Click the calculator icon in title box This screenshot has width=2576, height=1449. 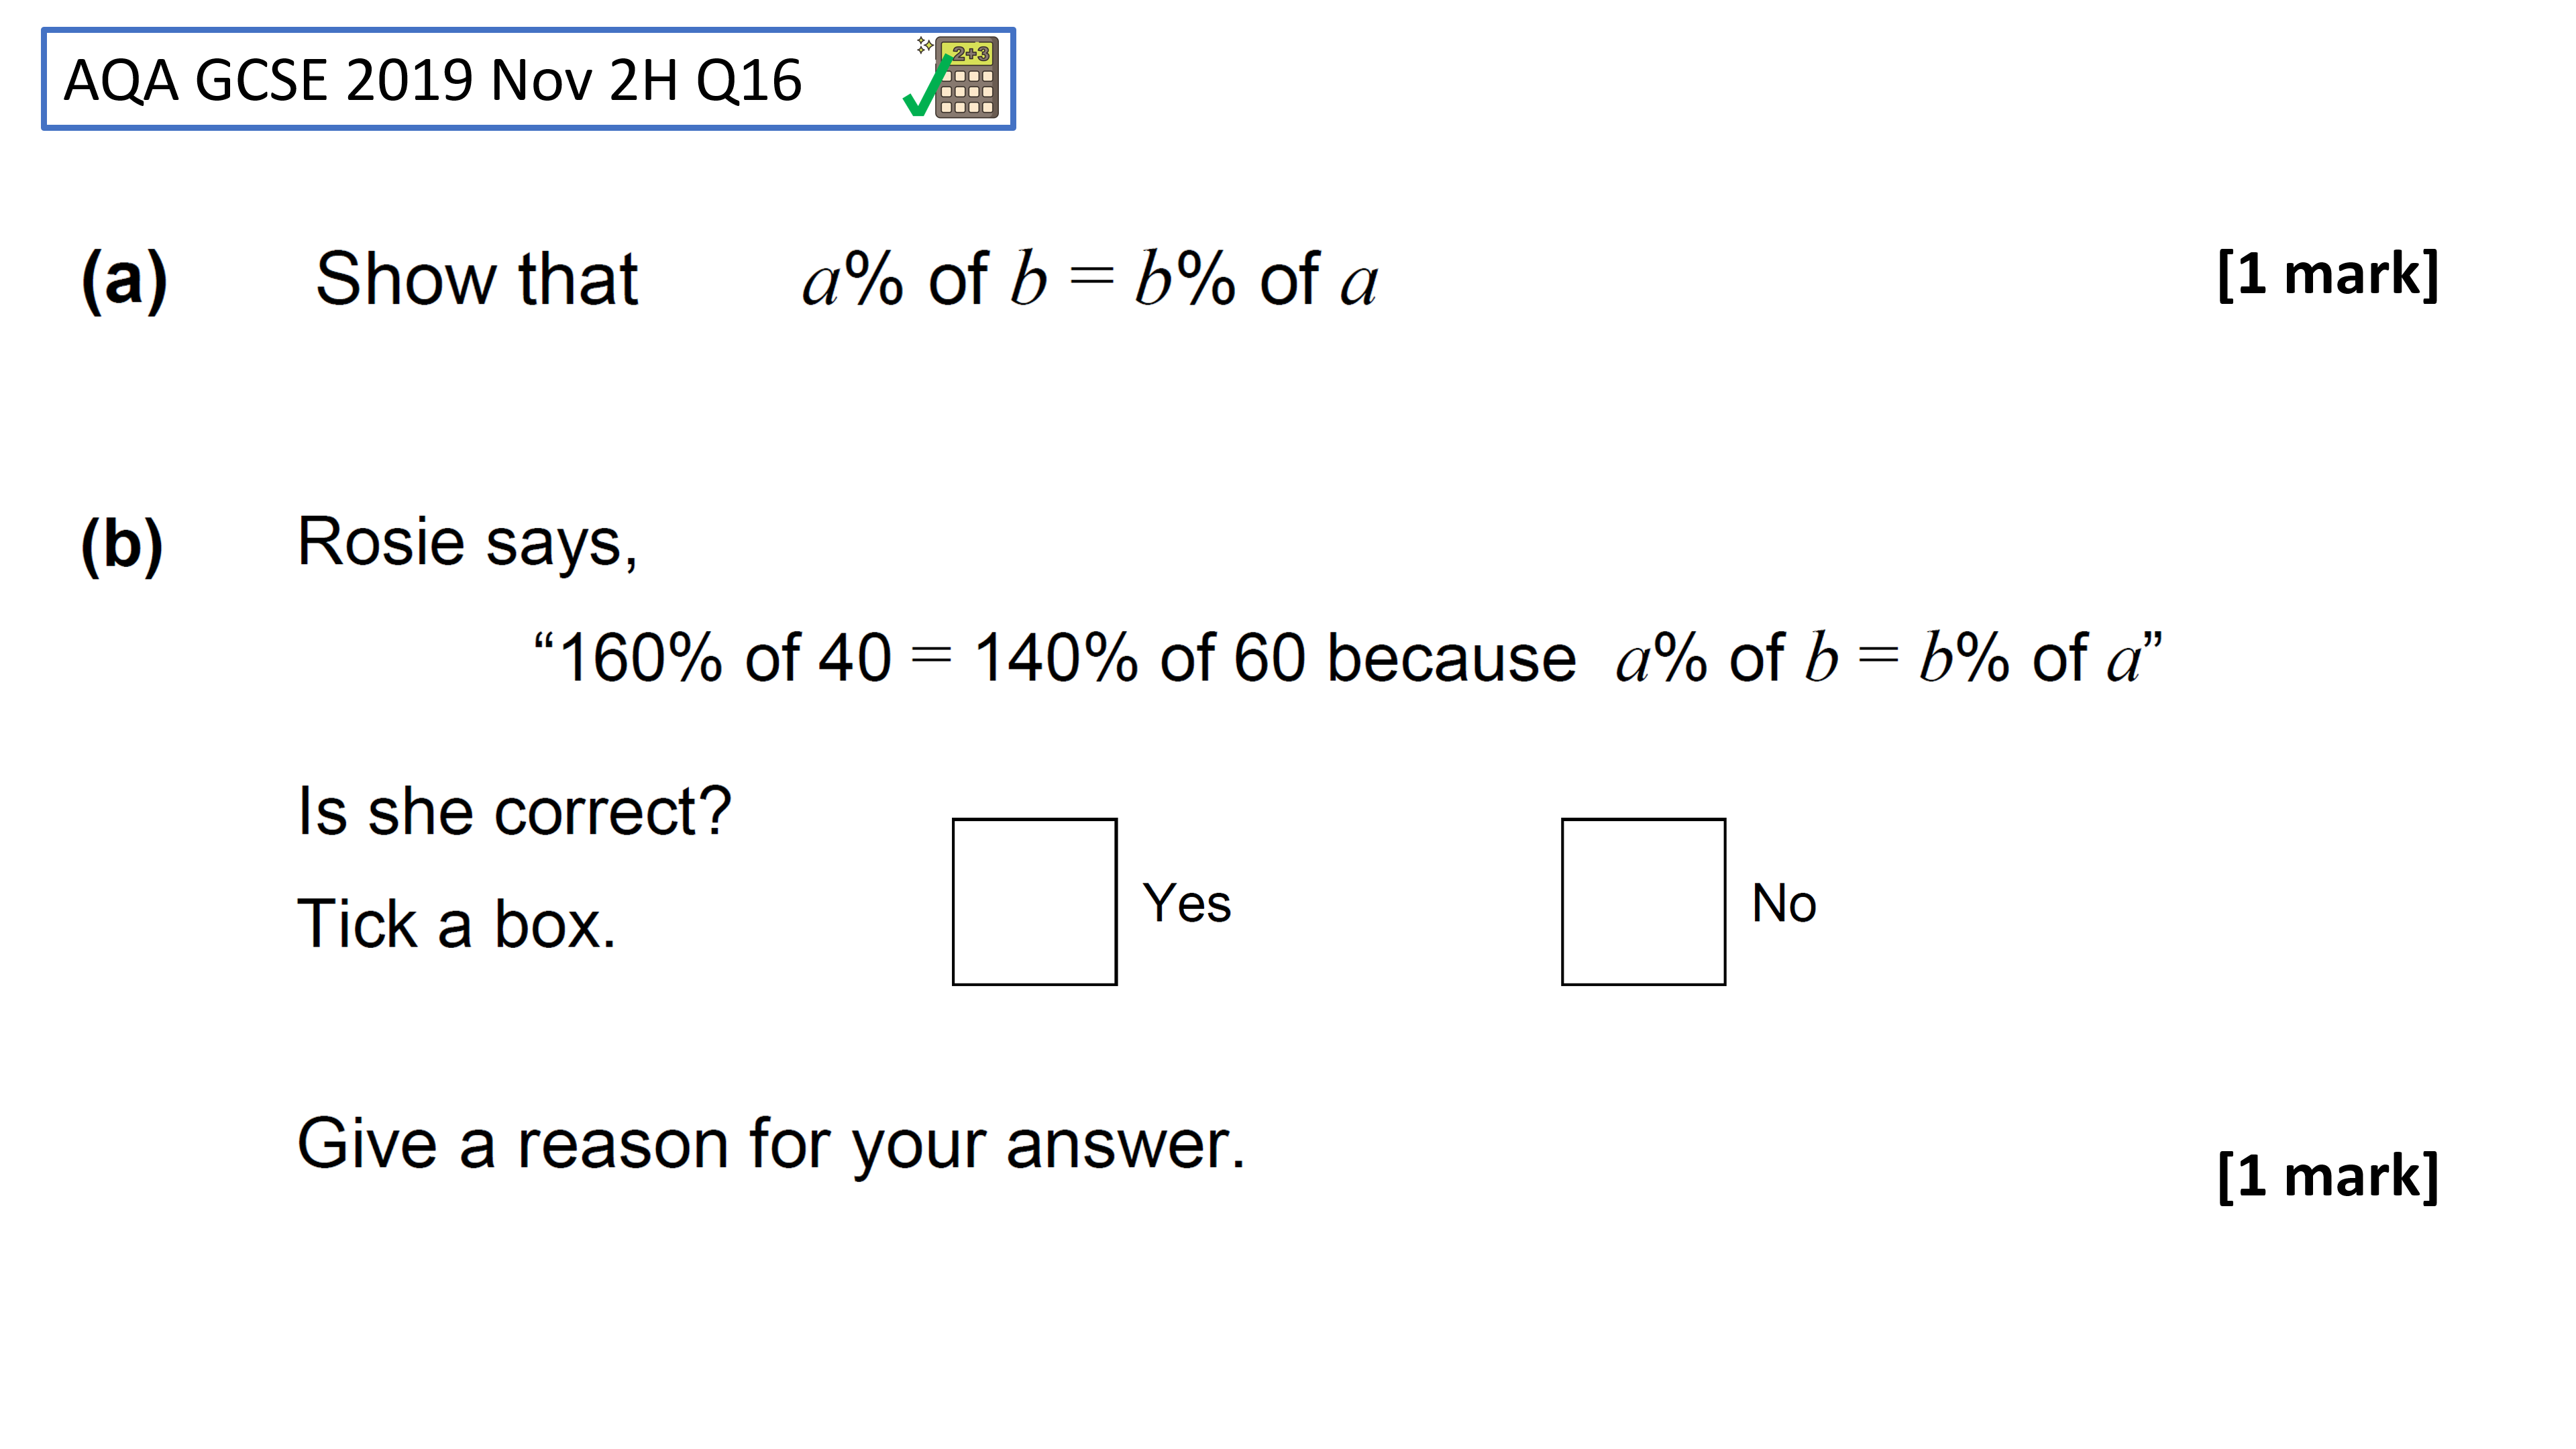[x=966, y=78]
